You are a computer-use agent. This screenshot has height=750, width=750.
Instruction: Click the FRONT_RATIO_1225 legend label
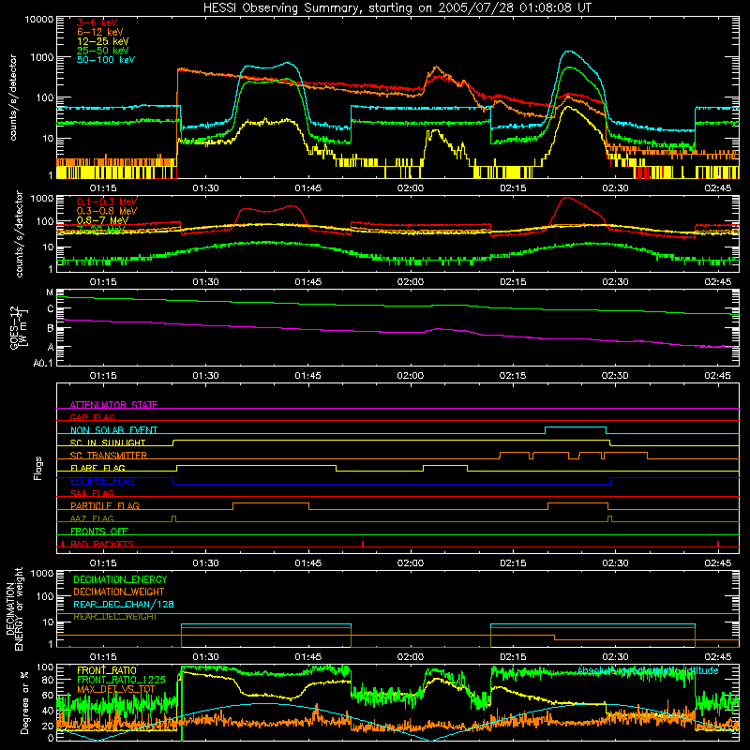coord(121,680)
